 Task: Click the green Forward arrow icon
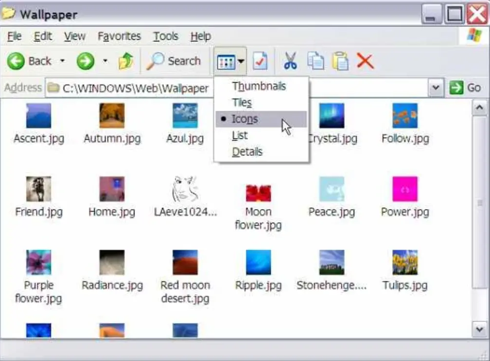[x=86, y=61]
